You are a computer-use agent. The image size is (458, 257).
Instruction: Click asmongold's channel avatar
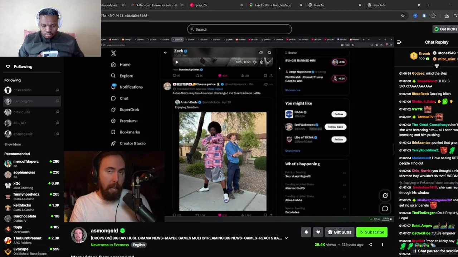79,236
